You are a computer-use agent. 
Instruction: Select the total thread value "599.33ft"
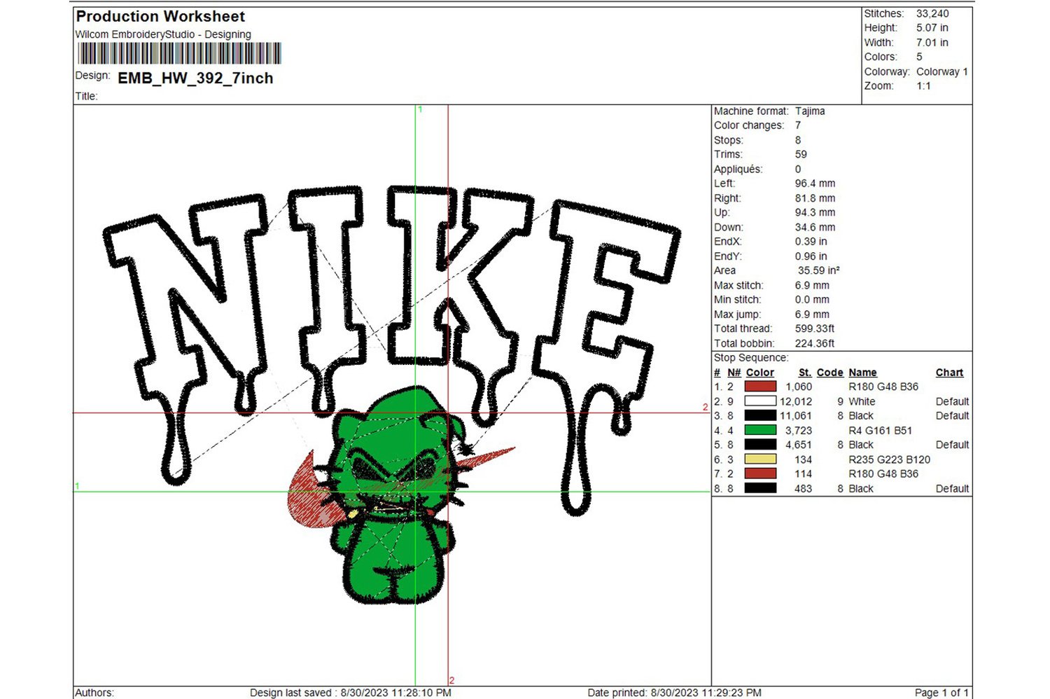coord(815,328)
